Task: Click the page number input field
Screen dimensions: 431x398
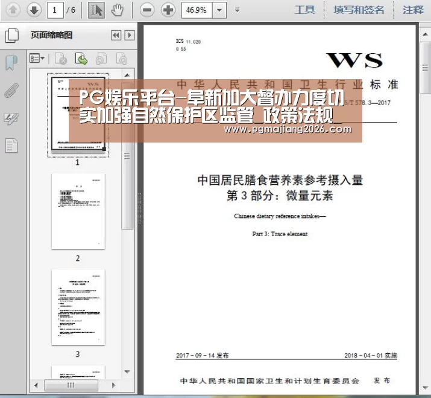Action: [55, 10]
